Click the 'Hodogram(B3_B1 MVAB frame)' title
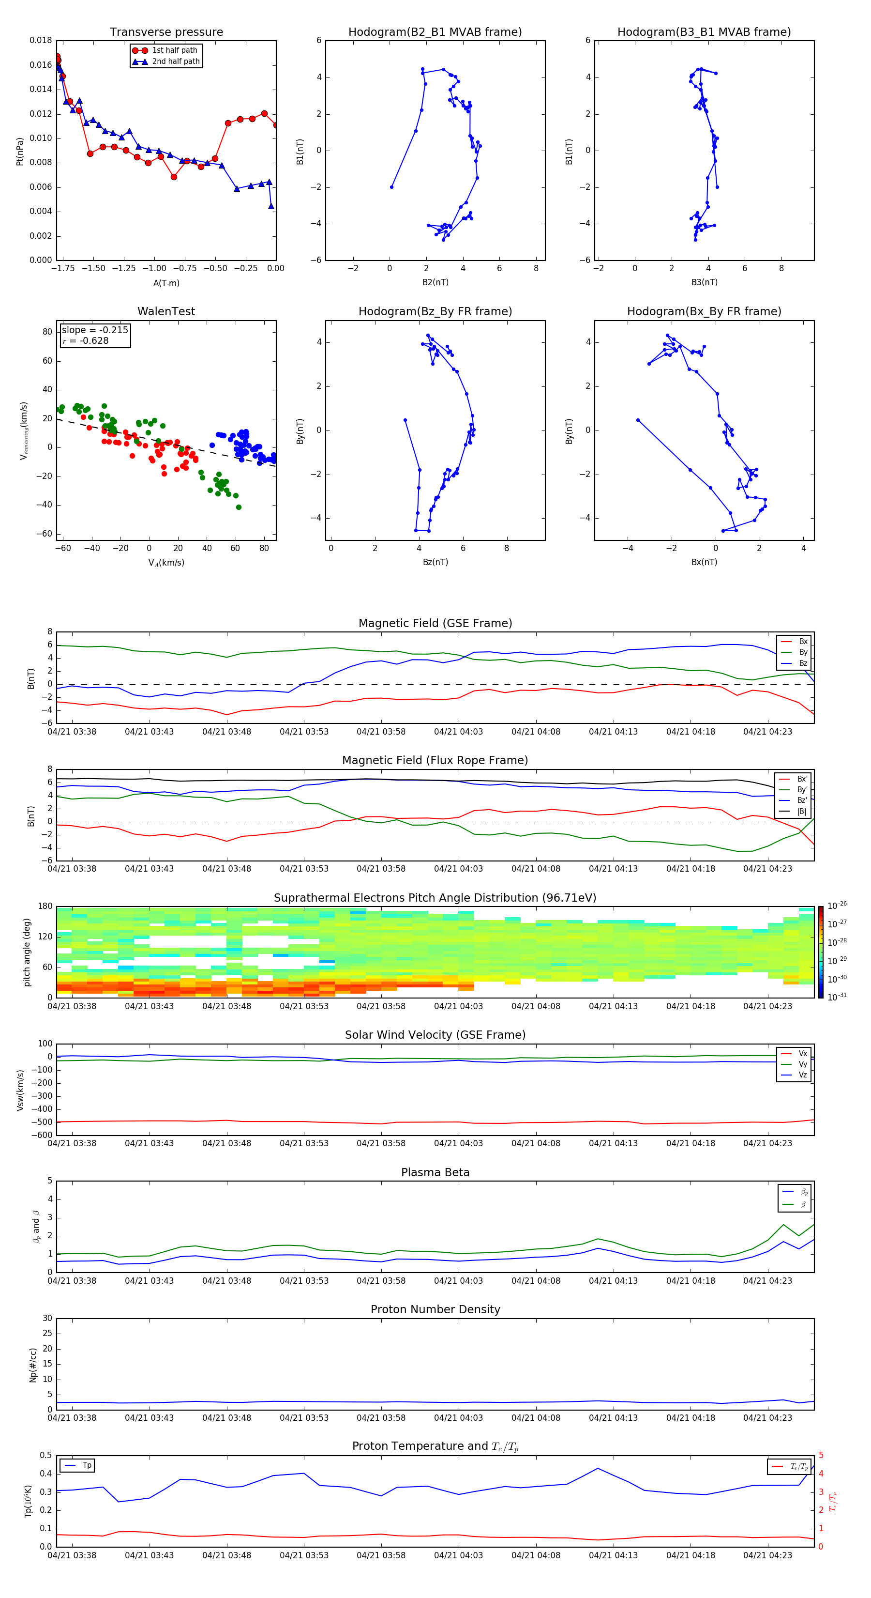The height and width of the screenshot is (1598, 871). click(704, 31)
